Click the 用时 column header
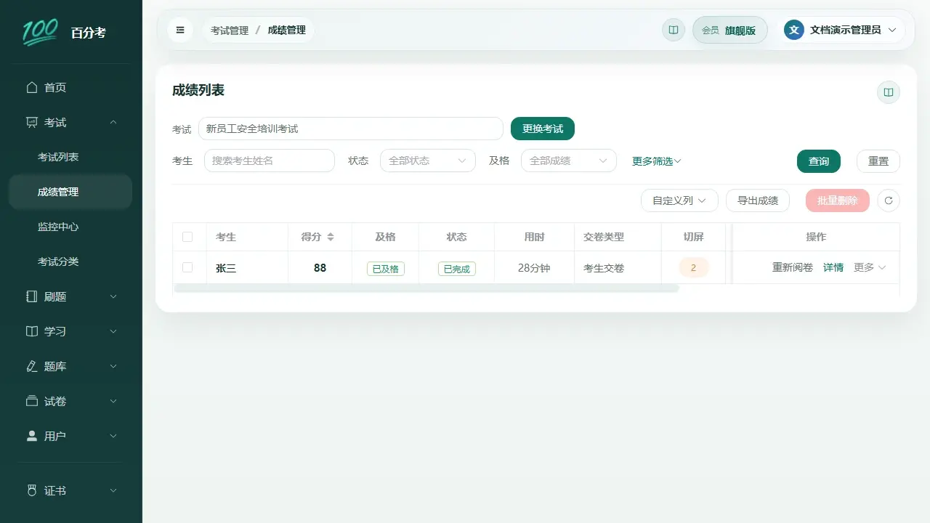Screen dimensions: 930x523 (x=534, y=237)
